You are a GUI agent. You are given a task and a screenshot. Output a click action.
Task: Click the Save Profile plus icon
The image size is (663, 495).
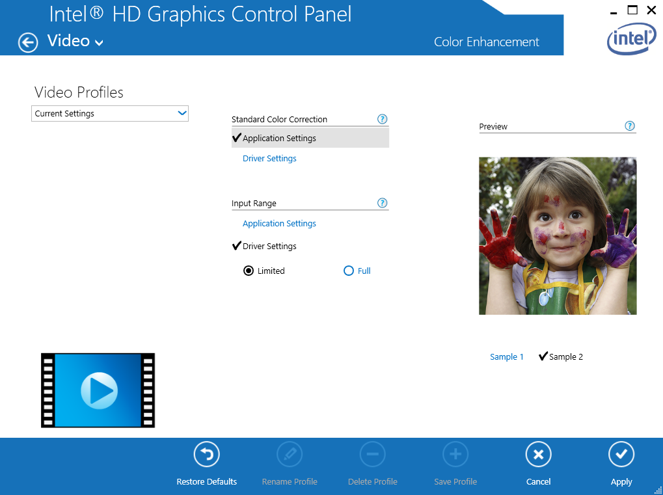tap(455, 455)
